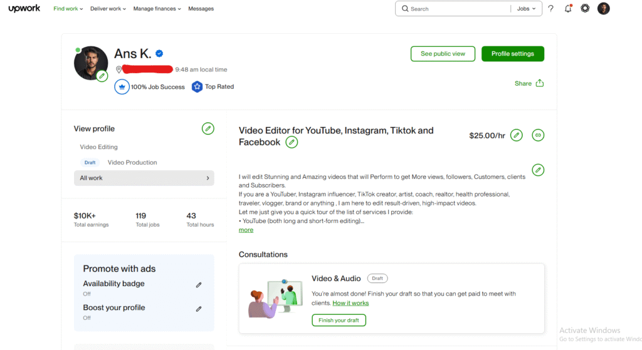Edit the profile title pencil icon

[292, 142]
